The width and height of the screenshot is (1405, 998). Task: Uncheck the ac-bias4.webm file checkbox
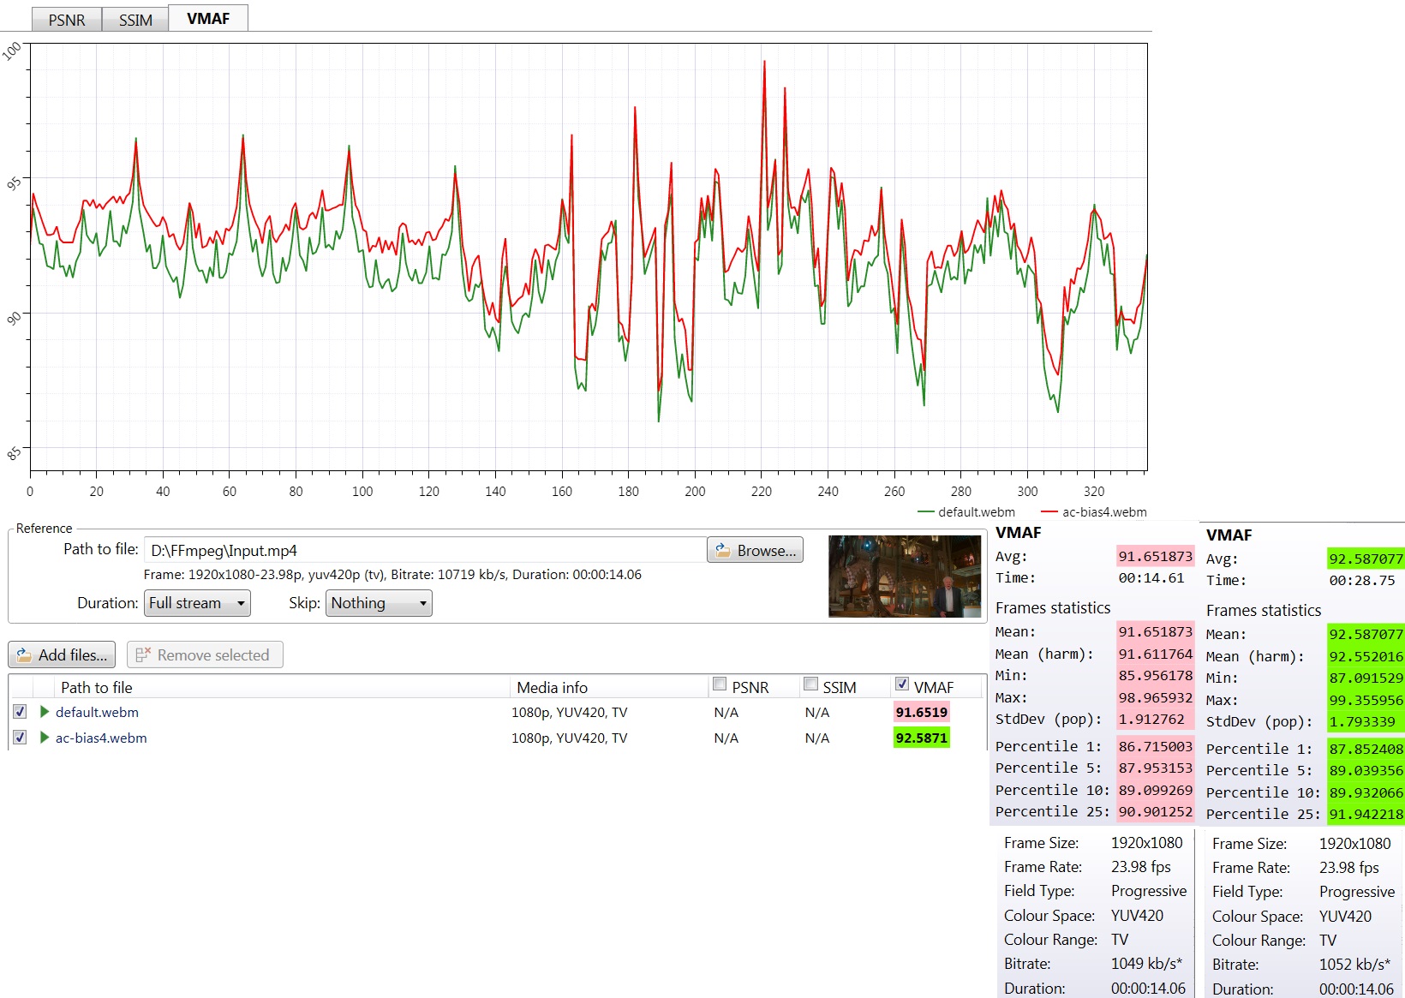(20, 738)
